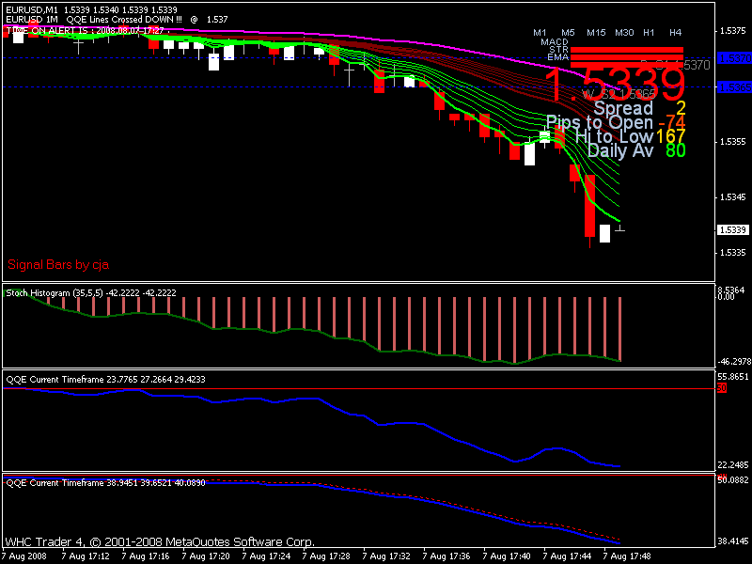Click the STR signal bar row
The height and width of the screenshot is (564, 752).
coord(621,50)
